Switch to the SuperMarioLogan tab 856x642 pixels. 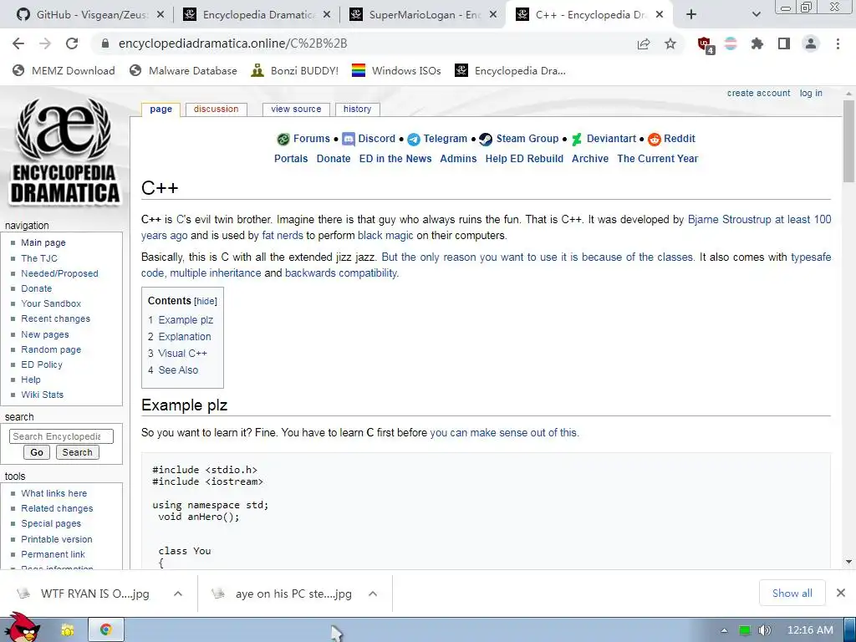point(424,15)
